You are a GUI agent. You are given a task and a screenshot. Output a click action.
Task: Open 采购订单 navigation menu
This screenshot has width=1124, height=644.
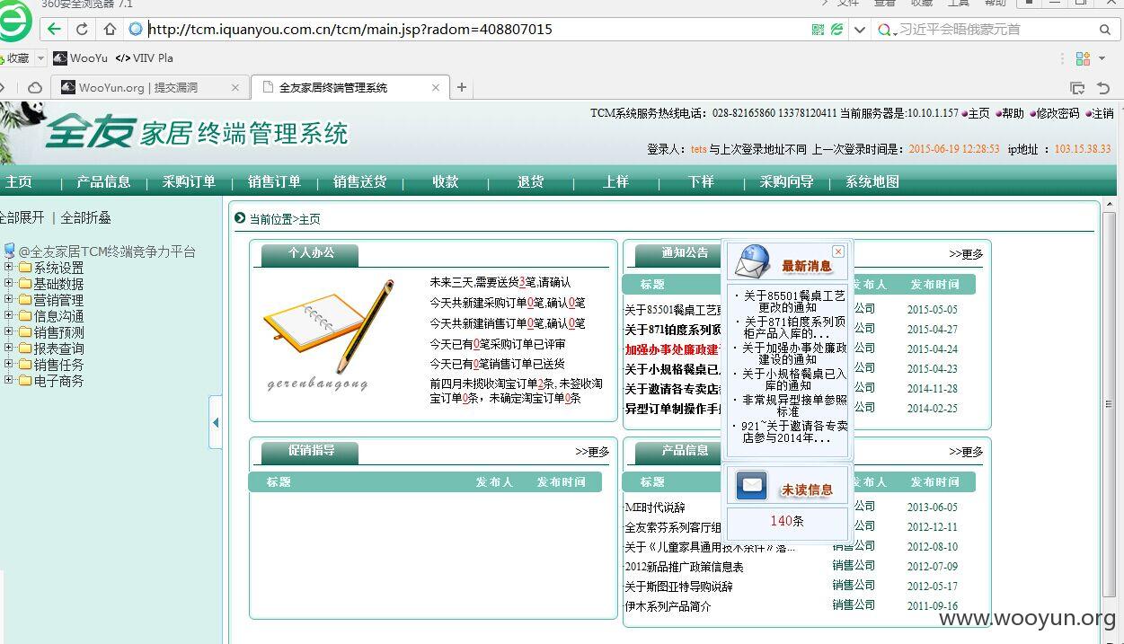(189, 182)
